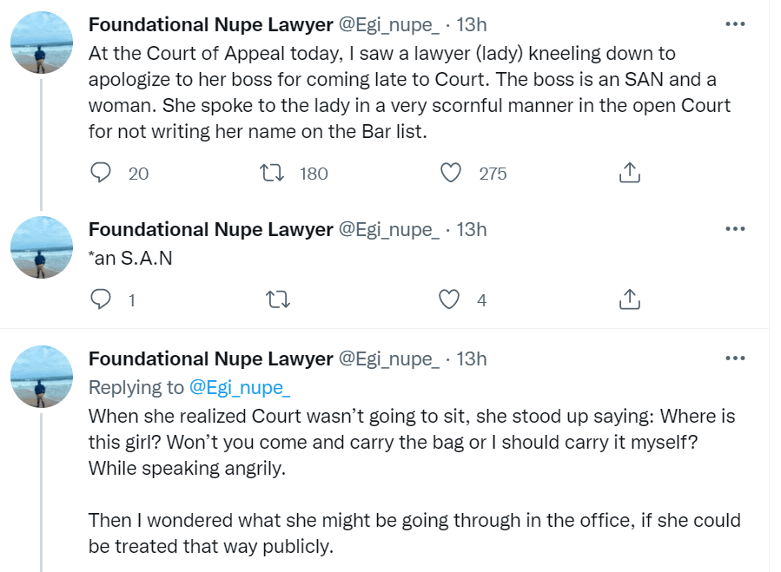781x572 pixels.
Task: Retweet the Court of Appeal tweet
Action: [x=275, y=174]
